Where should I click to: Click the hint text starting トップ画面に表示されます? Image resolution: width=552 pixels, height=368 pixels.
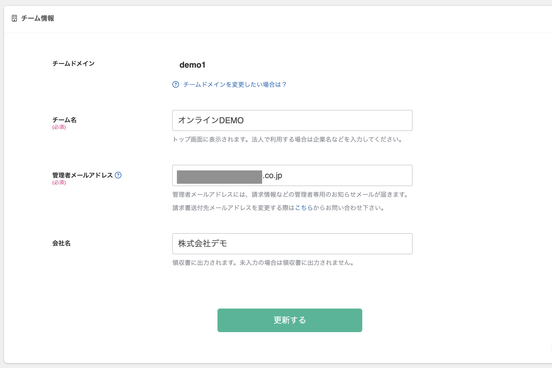(287, 139)
